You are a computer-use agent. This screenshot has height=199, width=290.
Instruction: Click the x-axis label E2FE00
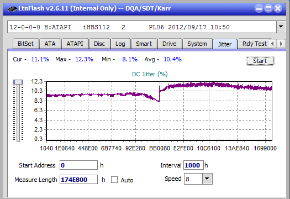(183, 148)
